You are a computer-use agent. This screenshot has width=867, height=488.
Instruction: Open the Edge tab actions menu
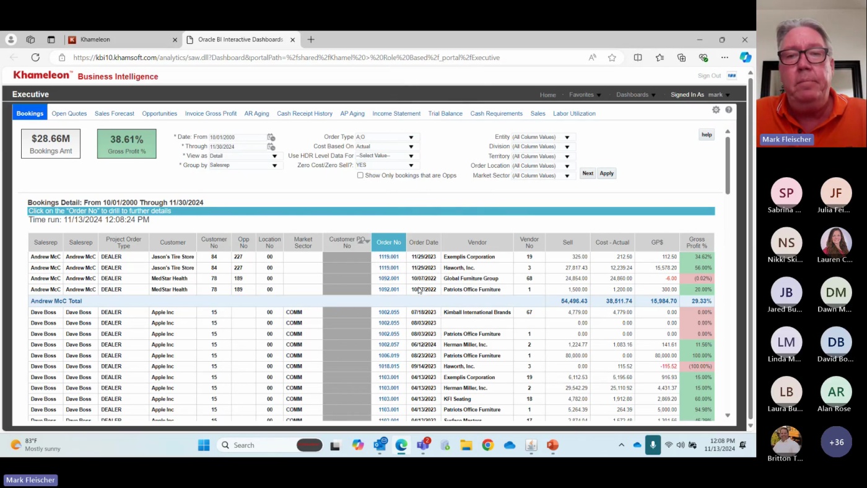tap(51, 40)
